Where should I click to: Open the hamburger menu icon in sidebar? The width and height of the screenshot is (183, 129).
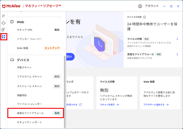coord(4,16)
